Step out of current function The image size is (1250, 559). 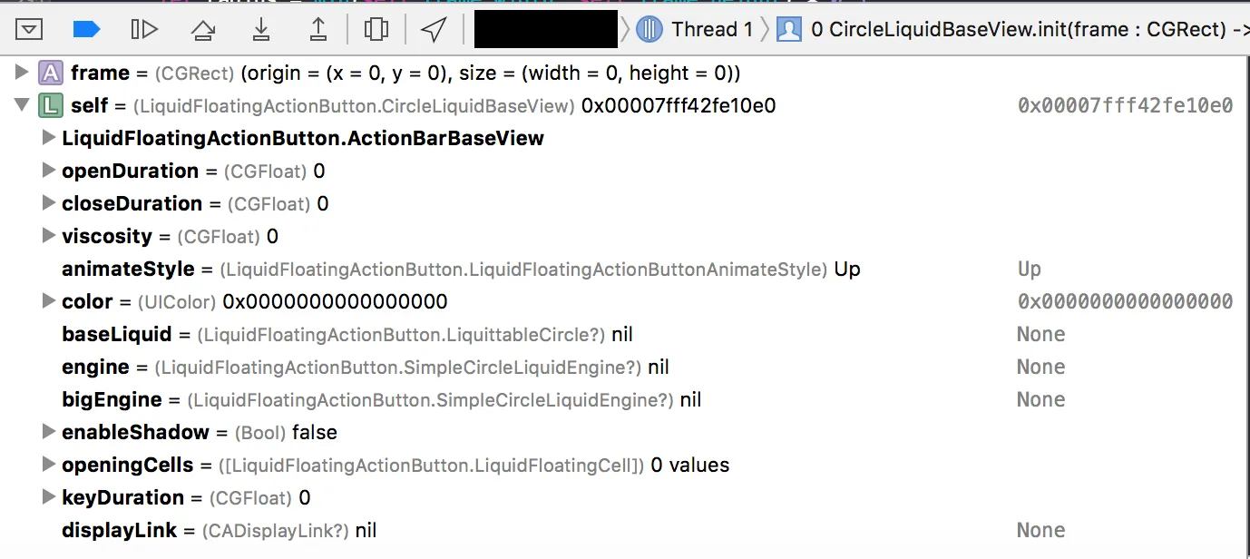click(318, 30)
